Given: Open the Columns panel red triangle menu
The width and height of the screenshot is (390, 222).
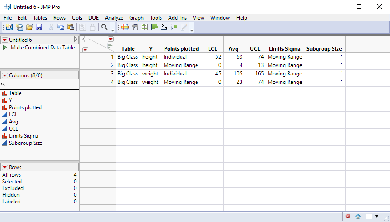Looking at the screenshot, I should click(5, 75).
